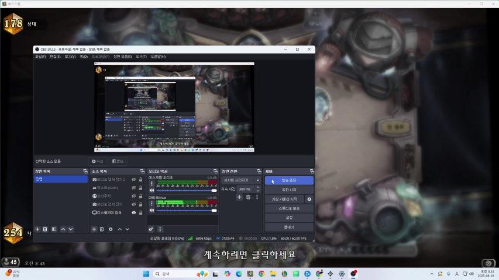Screen dimensions: 499x280
Task: Show the 비디오 캡쳐 장치 source
Action: coord(133,204)
